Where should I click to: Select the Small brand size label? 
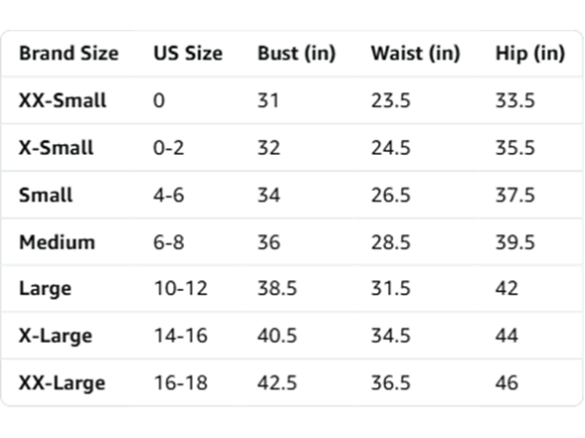pos(46,195)
